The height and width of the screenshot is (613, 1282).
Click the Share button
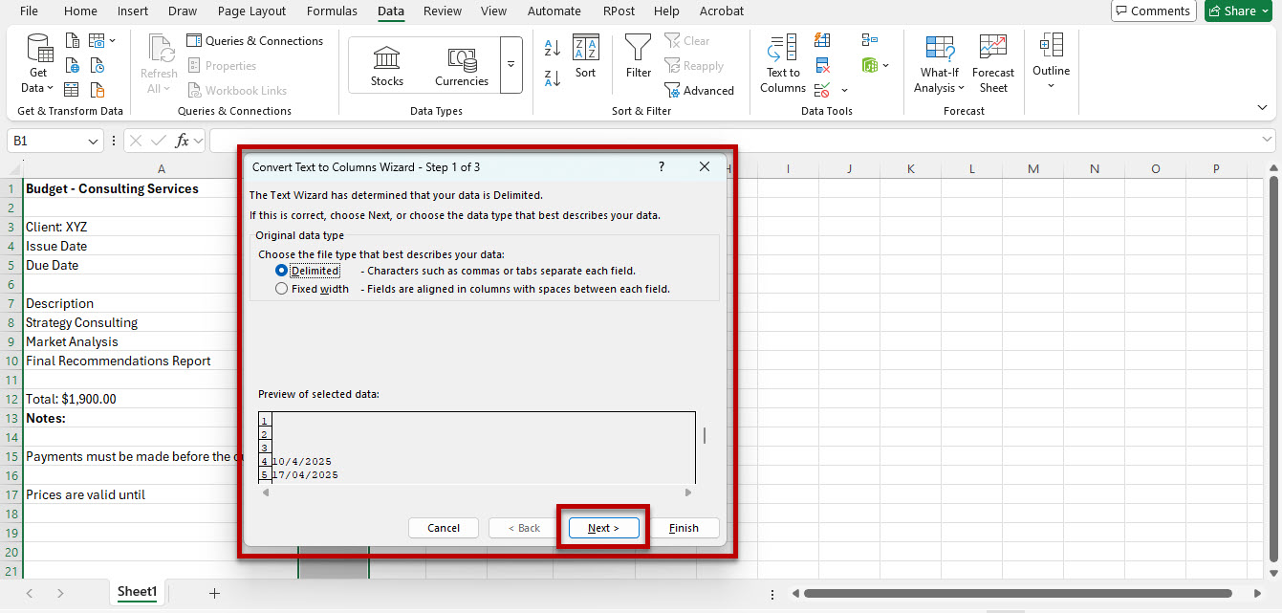click(1238, 11)
